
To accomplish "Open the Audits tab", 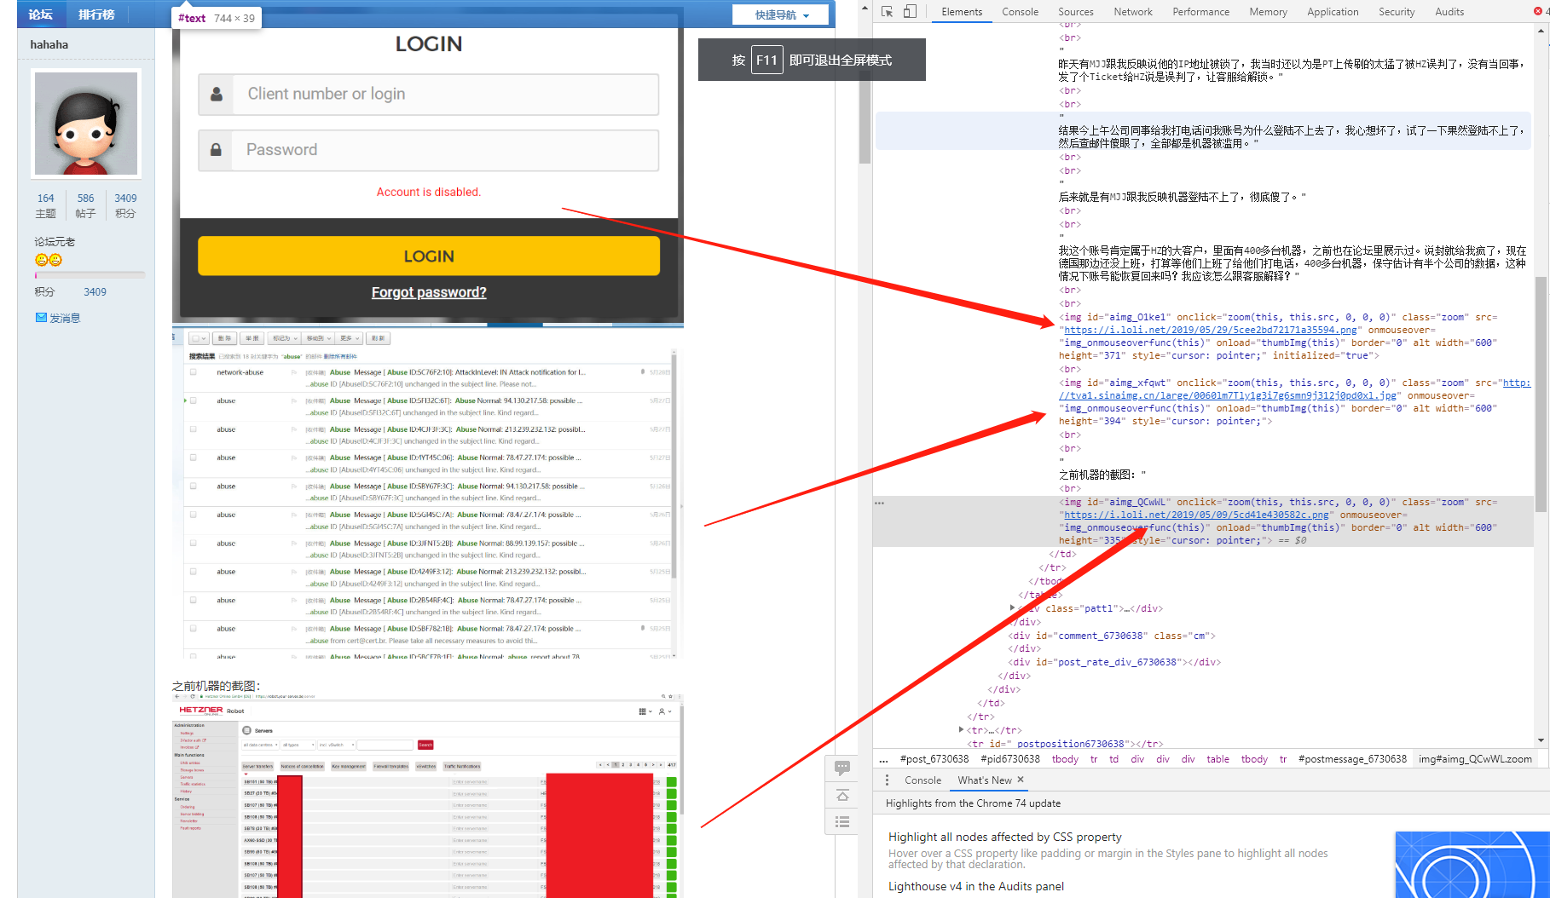I will click(x=1449, y=12).
